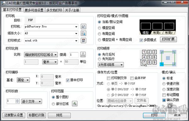Click the 文件名 button

(142, 101)
